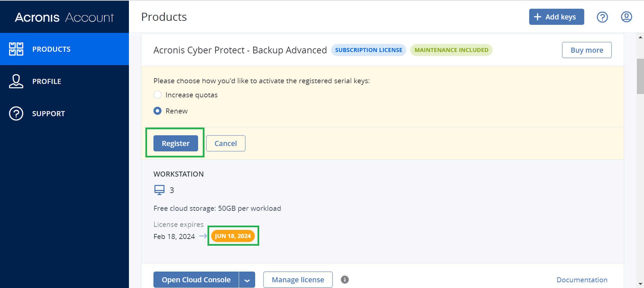644x288 pixels.
Task: Go to the Support menu item
Action: click(x=48, y=113)
